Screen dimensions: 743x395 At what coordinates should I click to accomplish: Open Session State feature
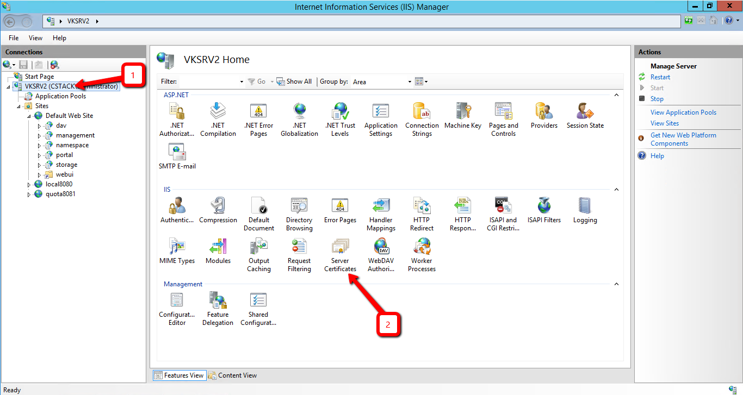(x=585, y=116)
